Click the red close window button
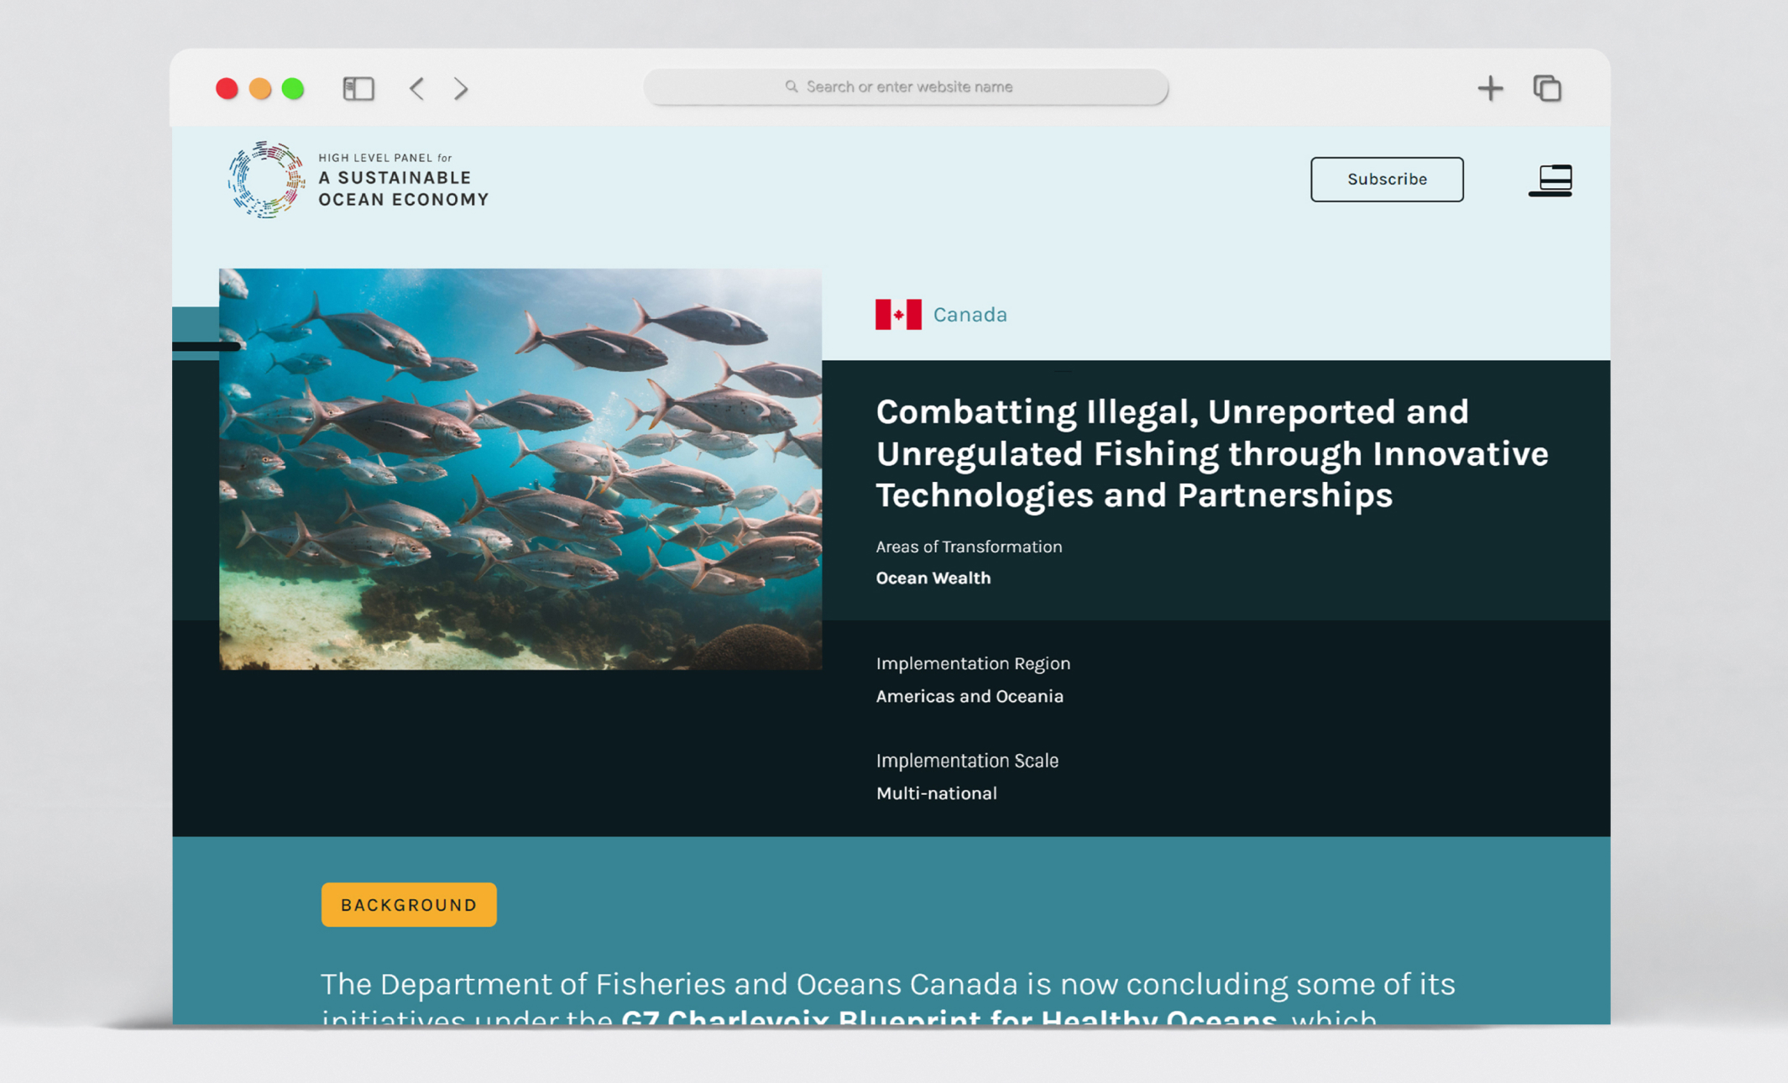This screenshot has height=1083, width=1788. coord(227,89)
